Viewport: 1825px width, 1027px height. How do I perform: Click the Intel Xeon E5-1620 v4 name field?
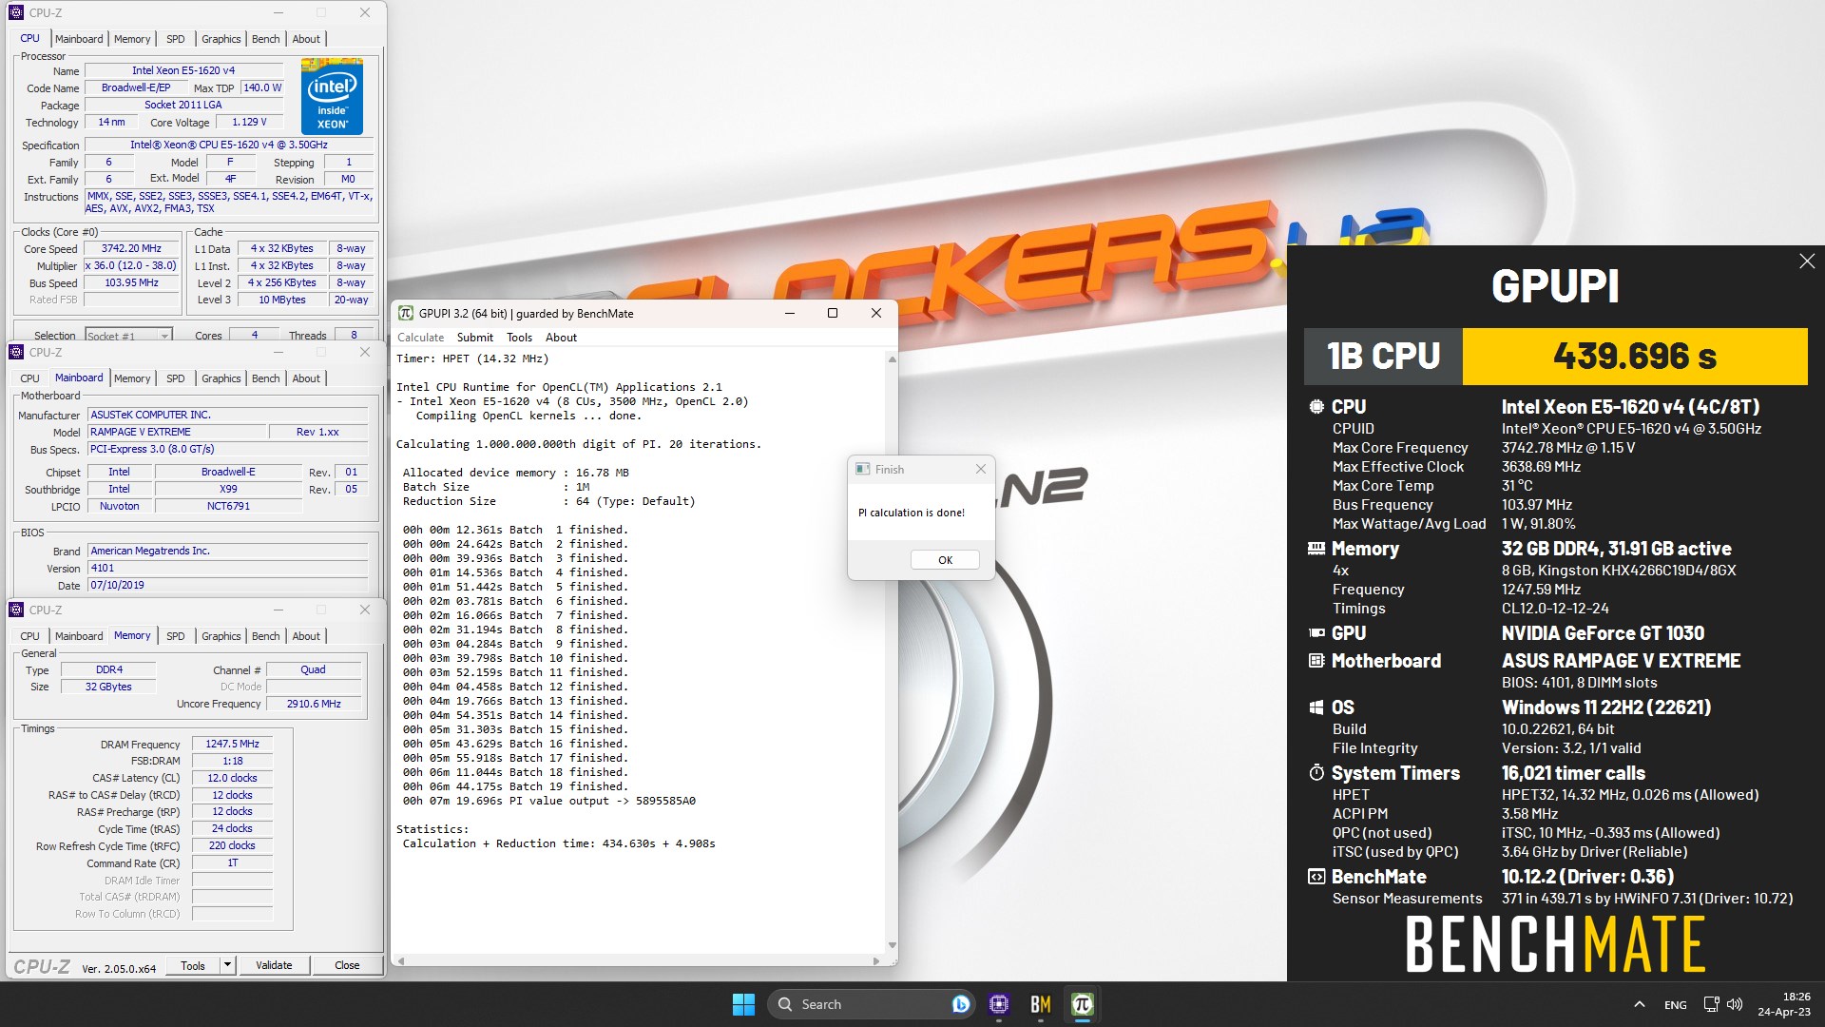183,70
